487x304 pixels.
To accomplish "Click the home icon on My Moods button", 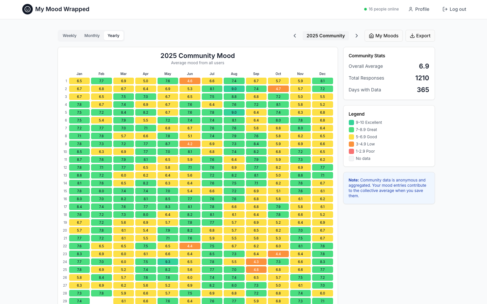I will (371, 36).
